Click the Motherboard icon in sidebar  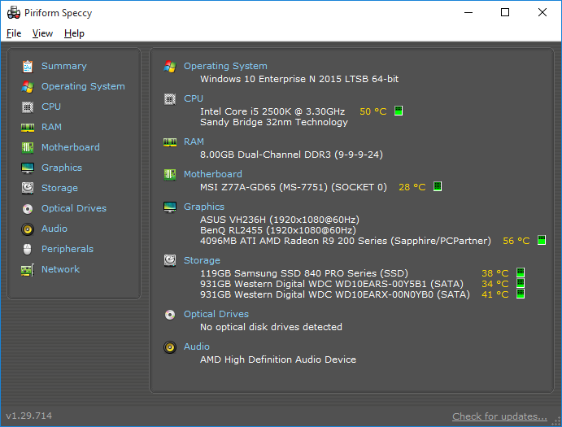28,148
